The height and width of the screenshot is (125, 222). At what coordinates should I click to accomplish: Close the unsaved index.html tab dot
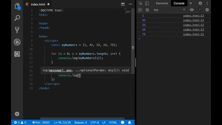pyautogui.click(x=49, y=4)
